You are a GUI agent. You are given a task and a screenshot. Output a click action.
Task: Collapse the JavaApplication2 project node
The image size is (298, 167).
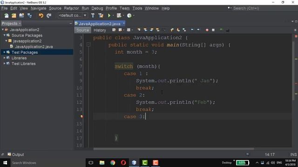click(3, 30)
